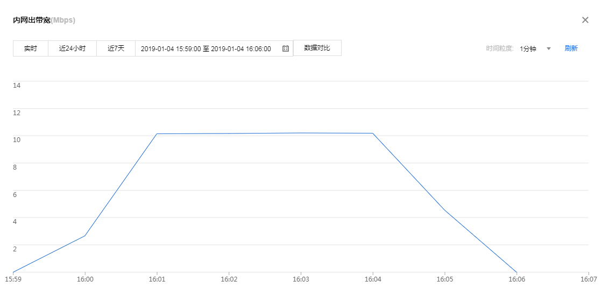This screenshot has width=602, height=295.
Task: Click the line's data point at 16:01
Action: point(157,134)
